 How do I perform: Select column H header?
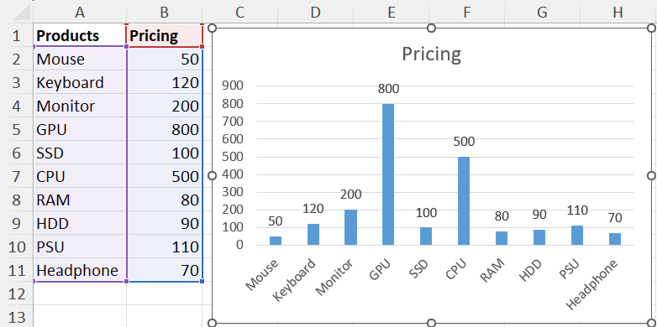point(618,12)
